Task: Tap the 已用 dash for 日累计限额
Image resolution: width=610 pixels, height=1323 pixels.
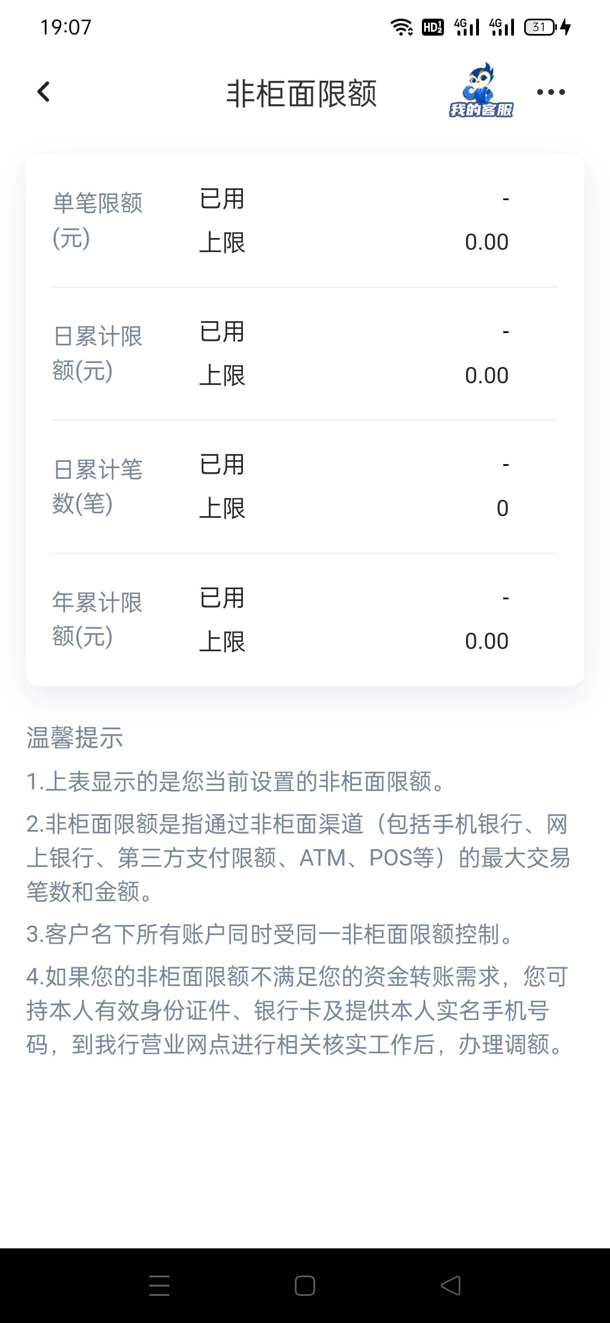Action: click(506, 332)
